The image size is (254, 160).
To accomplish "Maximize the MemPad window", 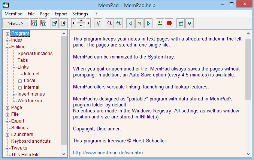I will point(232,4).
